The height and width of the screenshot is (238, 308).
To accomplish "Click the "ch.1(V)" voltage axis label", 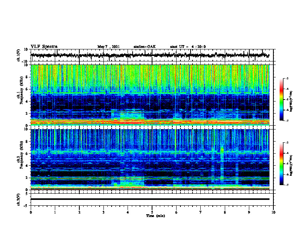I will (19, 55).
